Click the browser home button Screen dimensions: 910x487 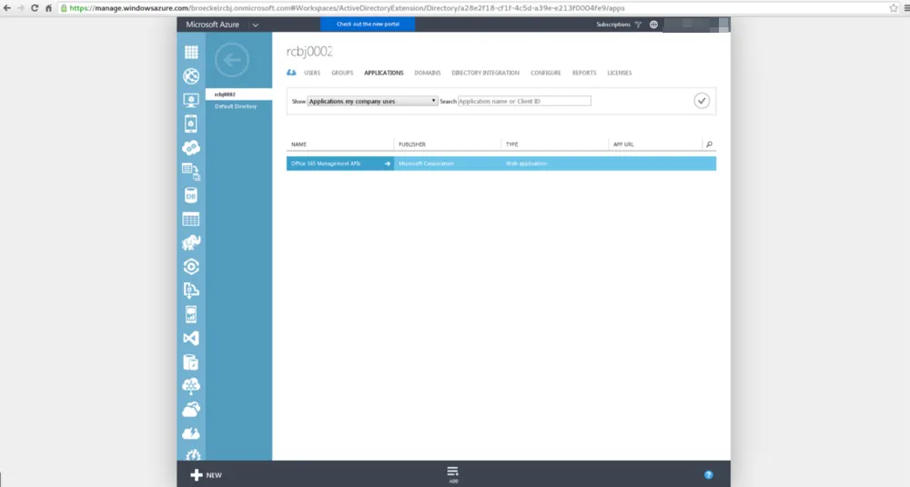[48, 8]
